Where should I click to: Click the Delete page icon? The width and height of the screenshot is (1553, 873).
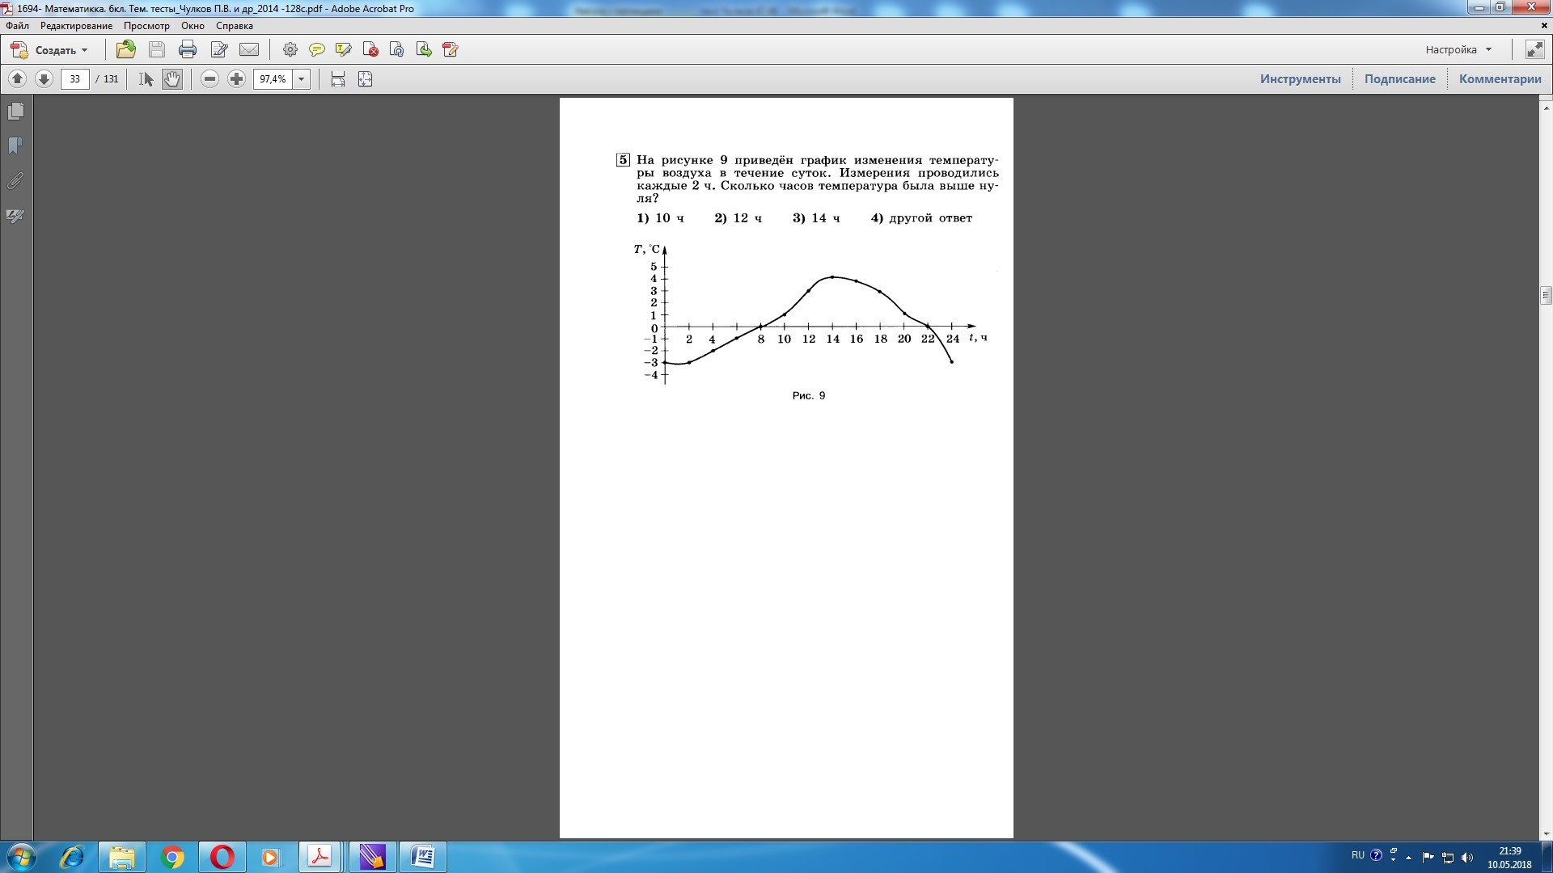click(x=370, y=50)
